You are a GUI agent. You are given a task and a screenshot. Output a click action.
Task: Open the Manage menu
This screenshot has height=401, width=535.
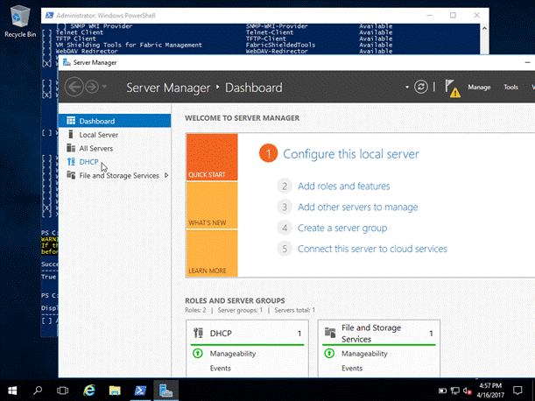click(479, 87)
